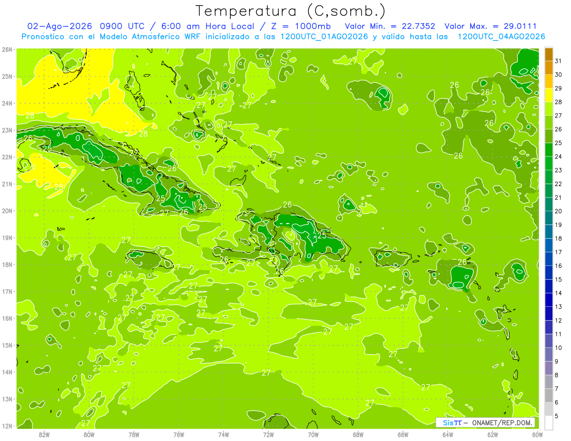Image resolution: width=571 pixels, height=441 pixels.
Task: Click the colorbar scale label "14"
Action: (x=559, y=293)
